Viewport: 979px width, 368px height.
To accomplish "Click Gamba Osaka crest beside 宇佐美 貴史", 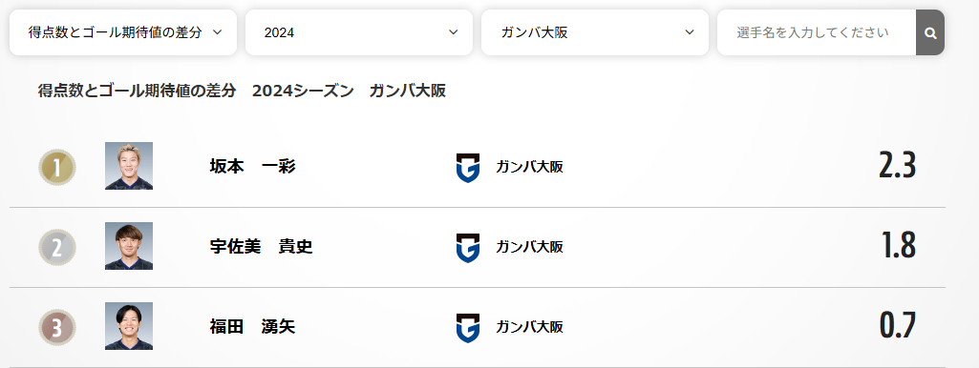I will [x=468, y=248].
